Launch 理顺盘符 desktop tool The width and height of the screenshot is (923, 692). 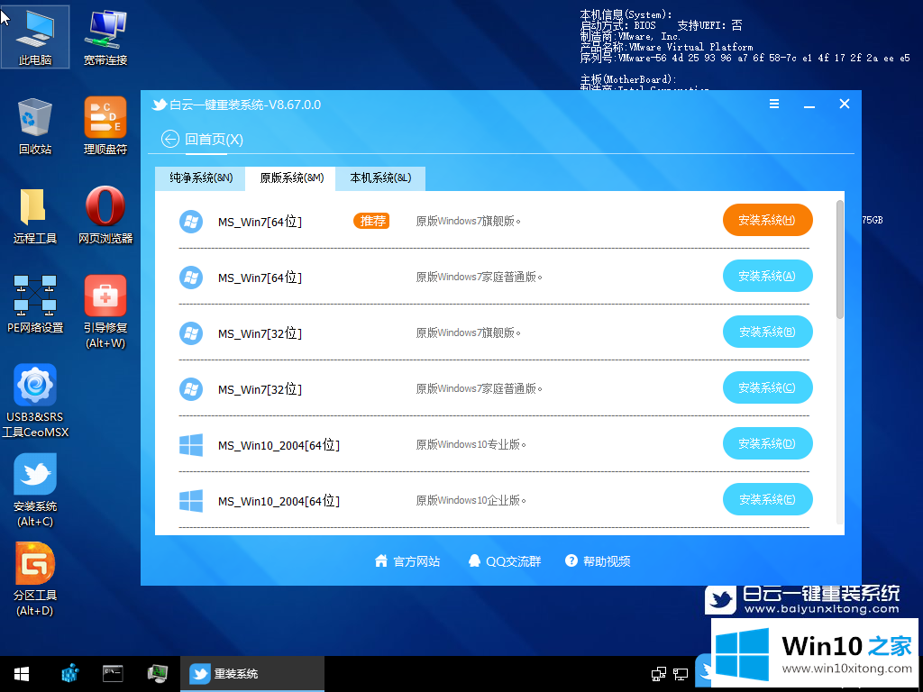click(x=105, y=126)
